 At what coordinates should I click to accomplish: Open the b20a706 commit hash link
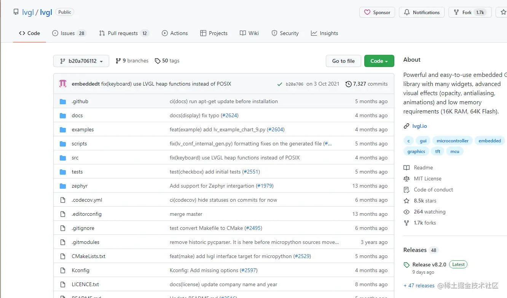294,84
